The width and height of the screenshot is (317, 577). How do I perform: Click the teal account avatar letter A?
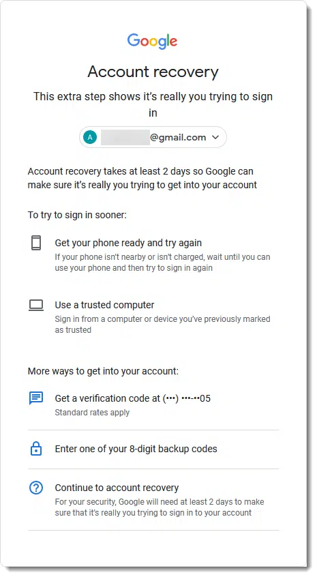pos(90,137)
